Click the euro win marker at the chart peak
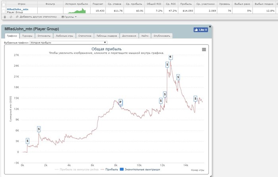Viewport: 278px width, 177px height. pos(170,57)
